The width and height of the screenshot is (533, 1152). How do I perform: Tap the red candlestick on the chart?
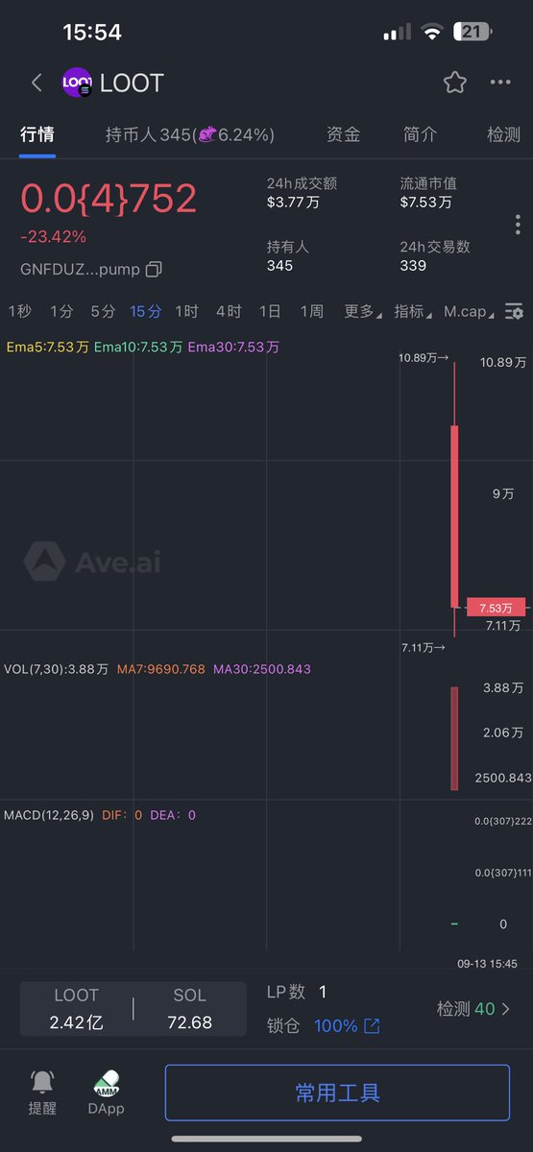click(x=454, y=516)
